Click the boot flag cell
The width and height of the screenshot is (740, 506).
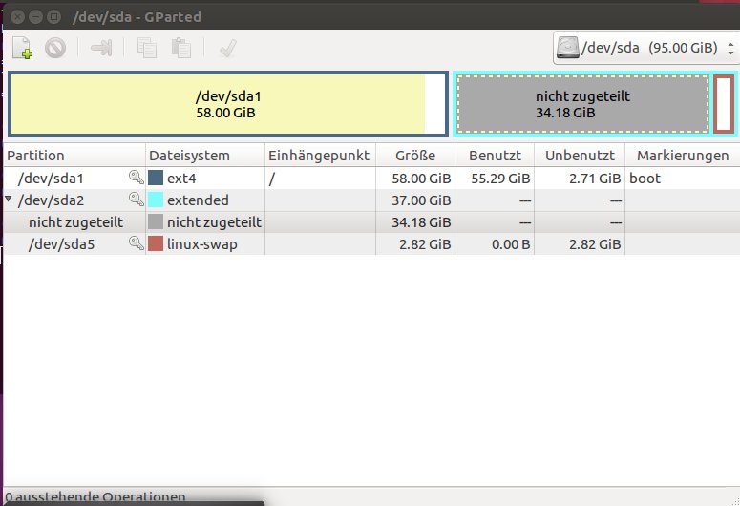click(x=645, y=179)
